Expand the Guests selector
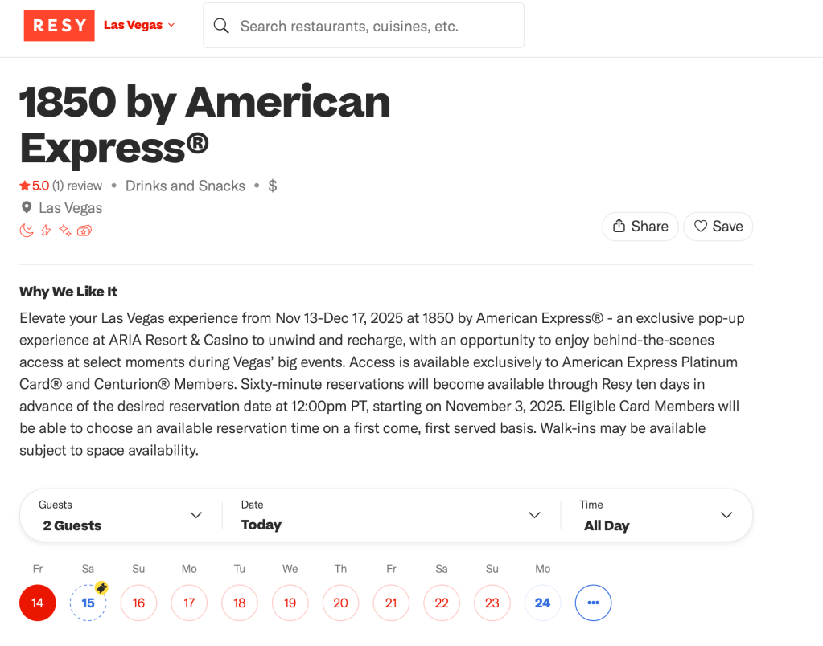 click(121, 516)
